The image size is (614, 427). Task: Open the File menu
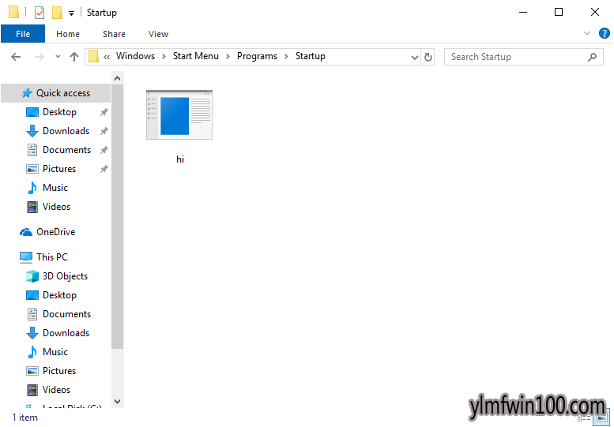[x=23, y=34]
